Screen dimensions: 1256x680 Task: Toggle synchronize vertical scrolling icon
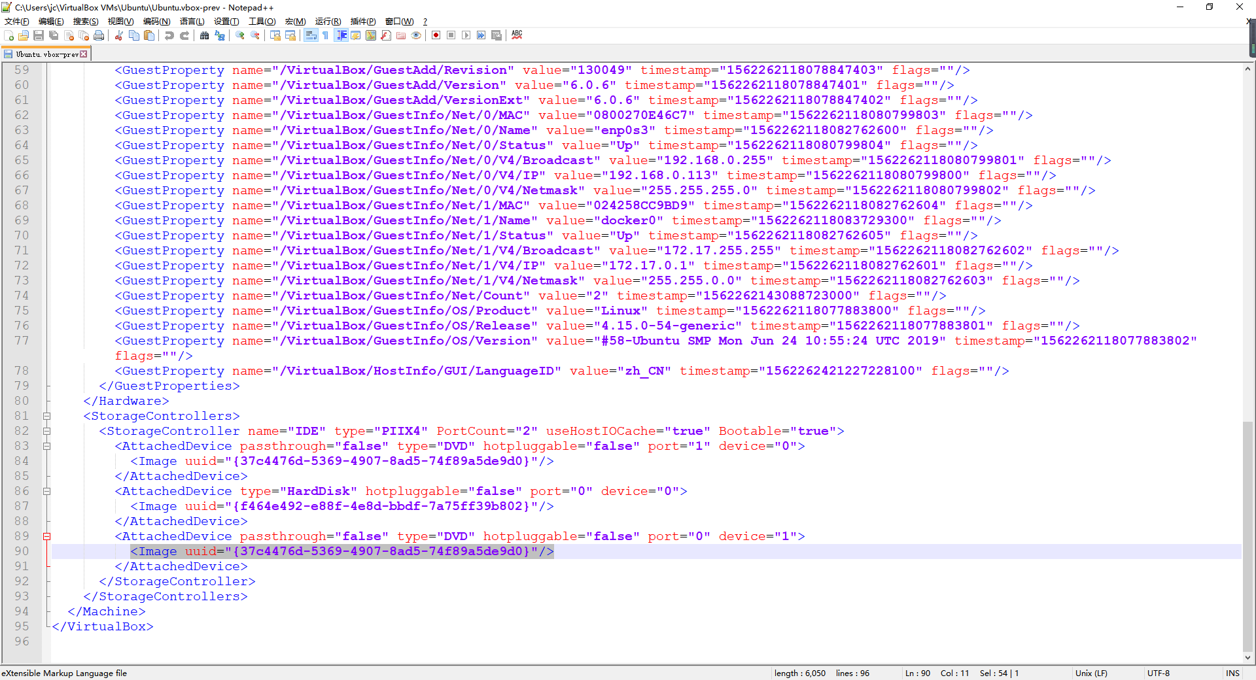(275, 35)
